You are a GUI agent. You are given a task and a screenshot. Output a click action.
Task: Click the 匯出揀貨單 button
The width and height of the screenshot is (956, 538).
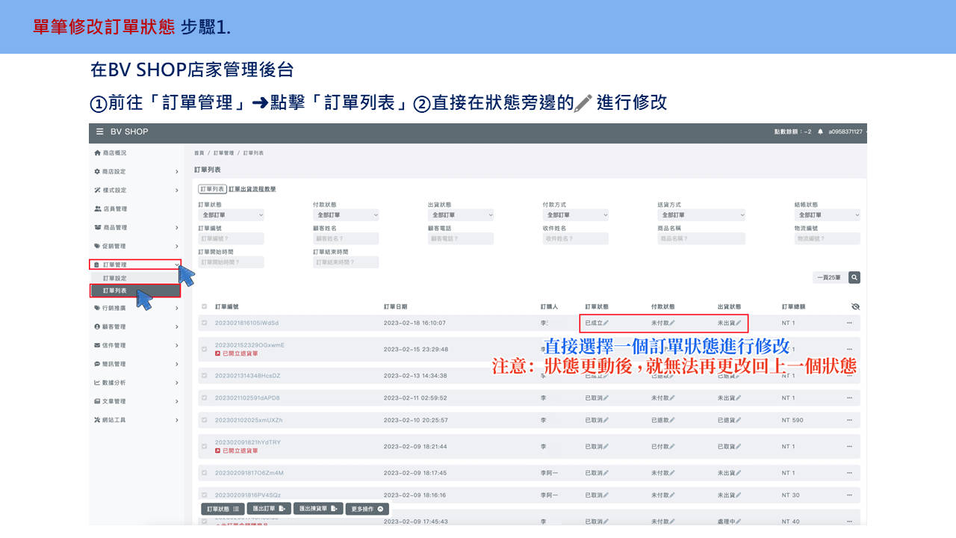click(318, 509)
